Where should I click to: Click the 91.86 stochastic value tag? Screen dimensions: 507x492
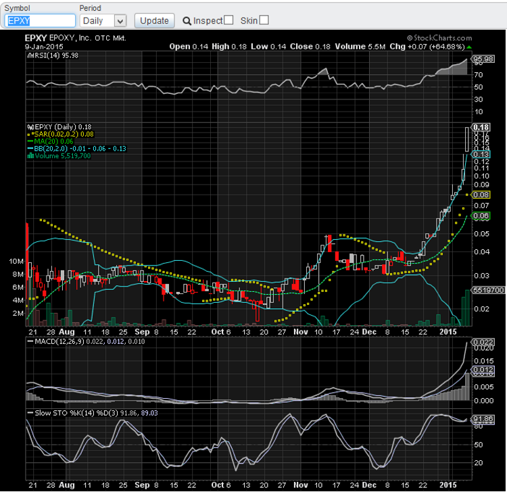[x=483, y=419]
